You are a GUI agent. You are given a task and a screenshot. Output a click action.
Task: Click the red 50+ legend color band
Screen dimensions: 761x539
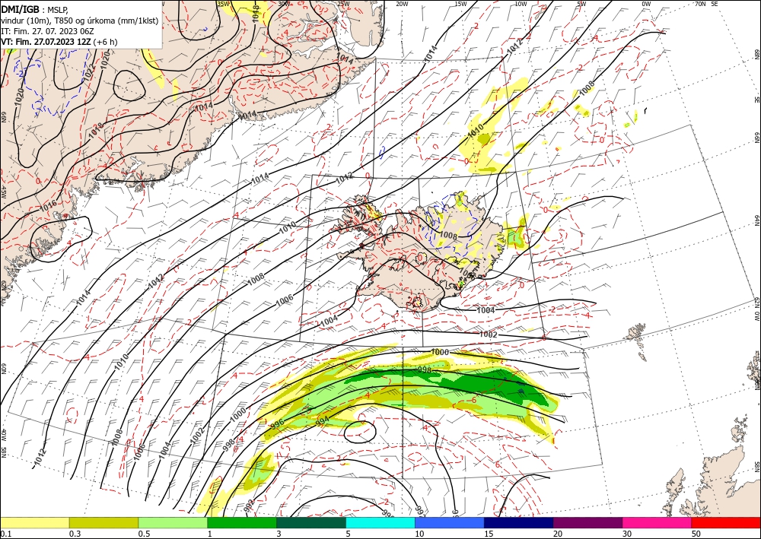click(726, 522)
